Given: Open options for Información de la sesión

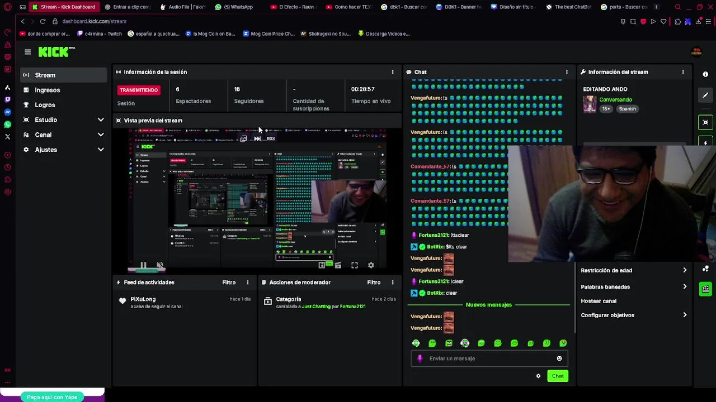Looking at the screenshot, I should click(393, 72).
